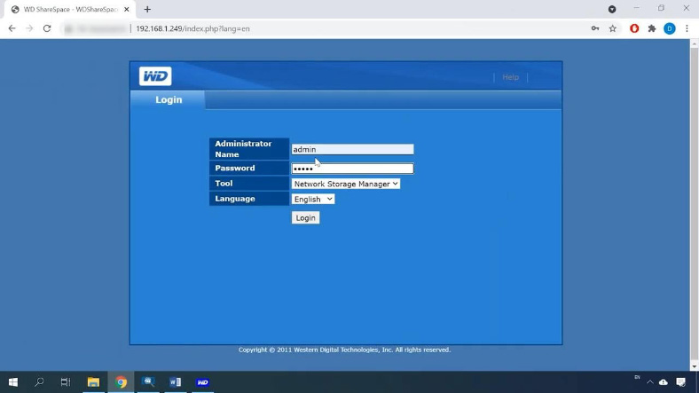Open the red Opera-style extension icon
699x393 pixels.
pyautogui.click(x=634, y=28)
